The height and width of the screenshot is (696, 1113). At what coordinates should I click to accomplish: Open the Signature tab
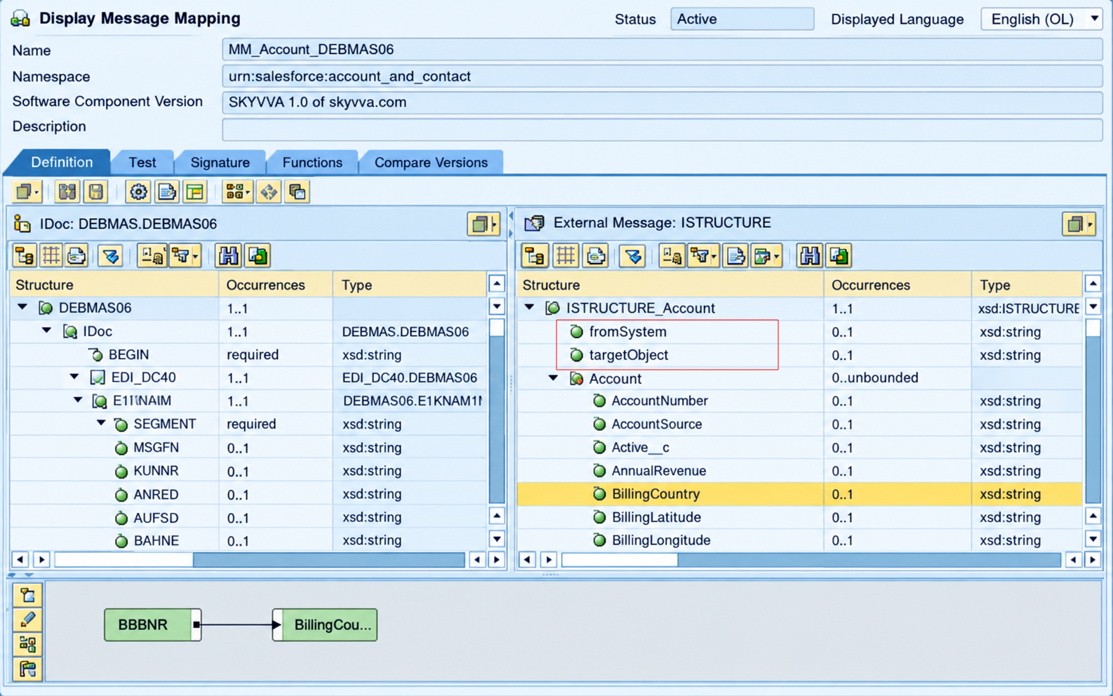220,162
